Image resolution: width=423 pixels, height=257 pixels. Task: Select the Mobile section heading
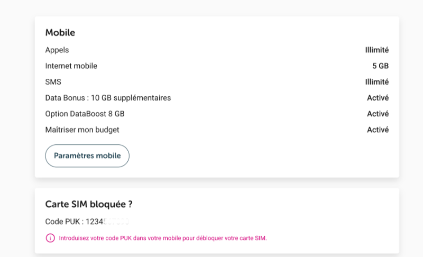click(60, 33)
